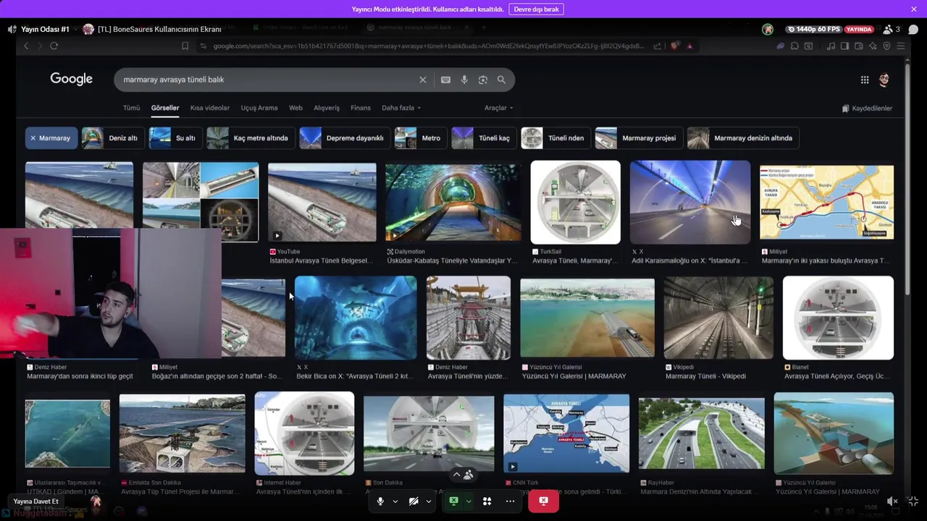Dismiss the streamer mode banner with X
Viewport: 927px width, 521px height.
click(914, 9)
